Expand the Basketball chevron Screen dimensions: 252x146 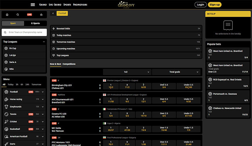43,129
